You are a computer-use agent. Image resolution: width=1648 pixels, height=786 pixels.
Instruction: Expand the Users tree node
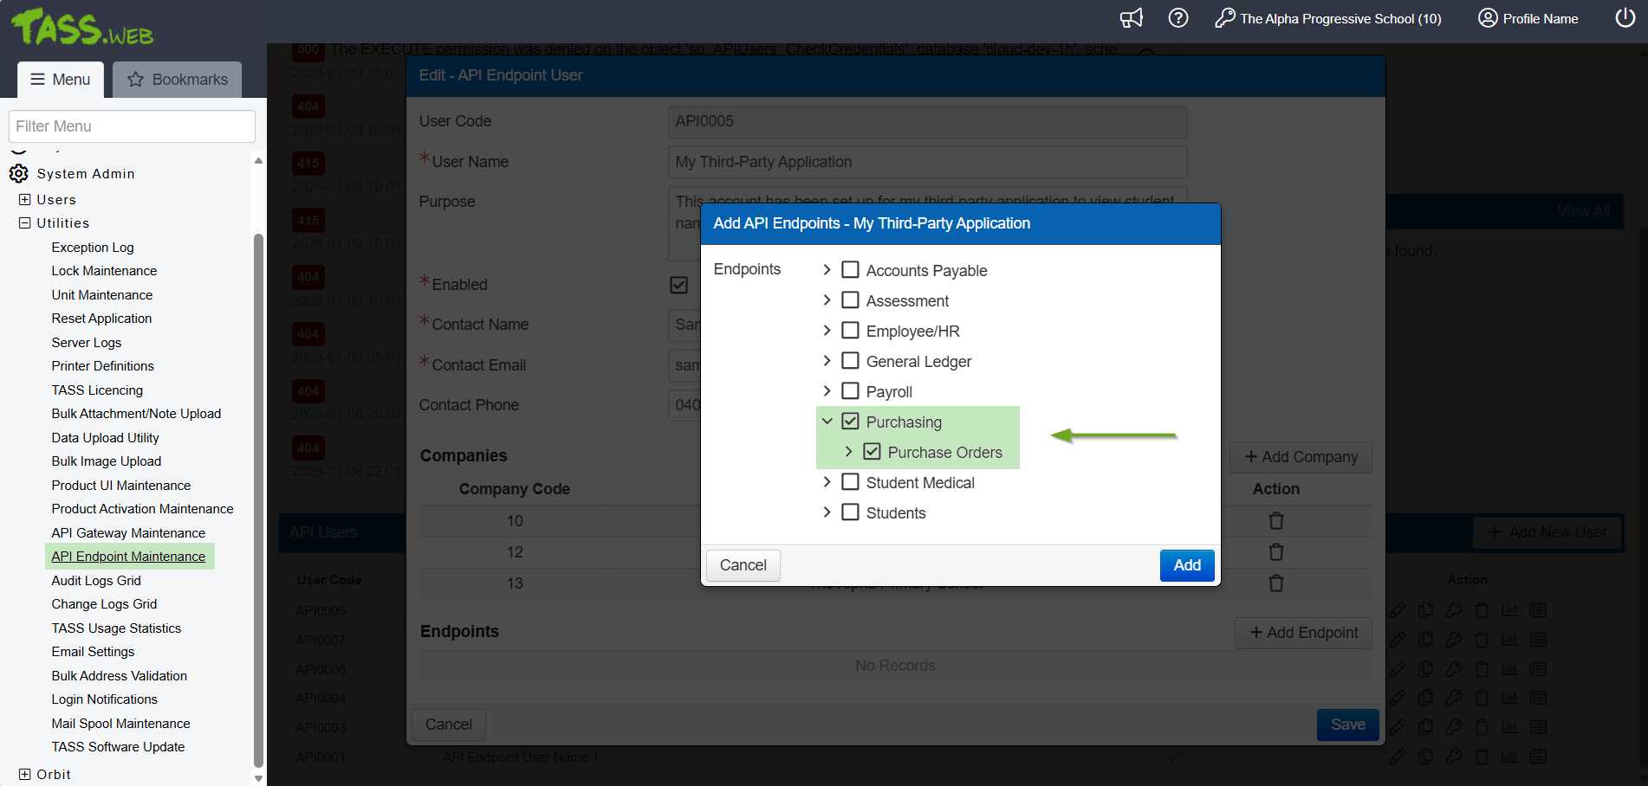[25, 200]
